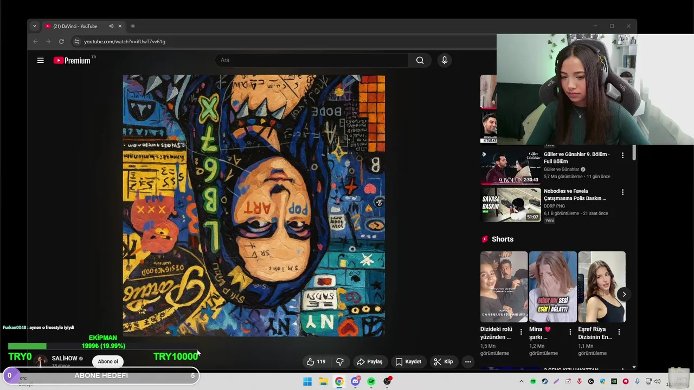694x390 pixels.
Task: Mute the DaVinci YouTube tab audio
Action: [x=111, y=26]
